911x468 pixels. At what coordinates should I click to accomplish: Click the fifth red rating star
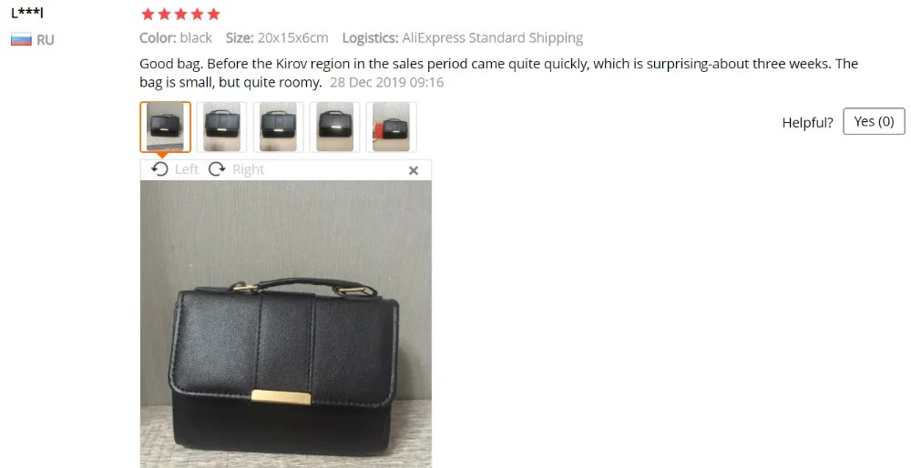coord(214,14)
